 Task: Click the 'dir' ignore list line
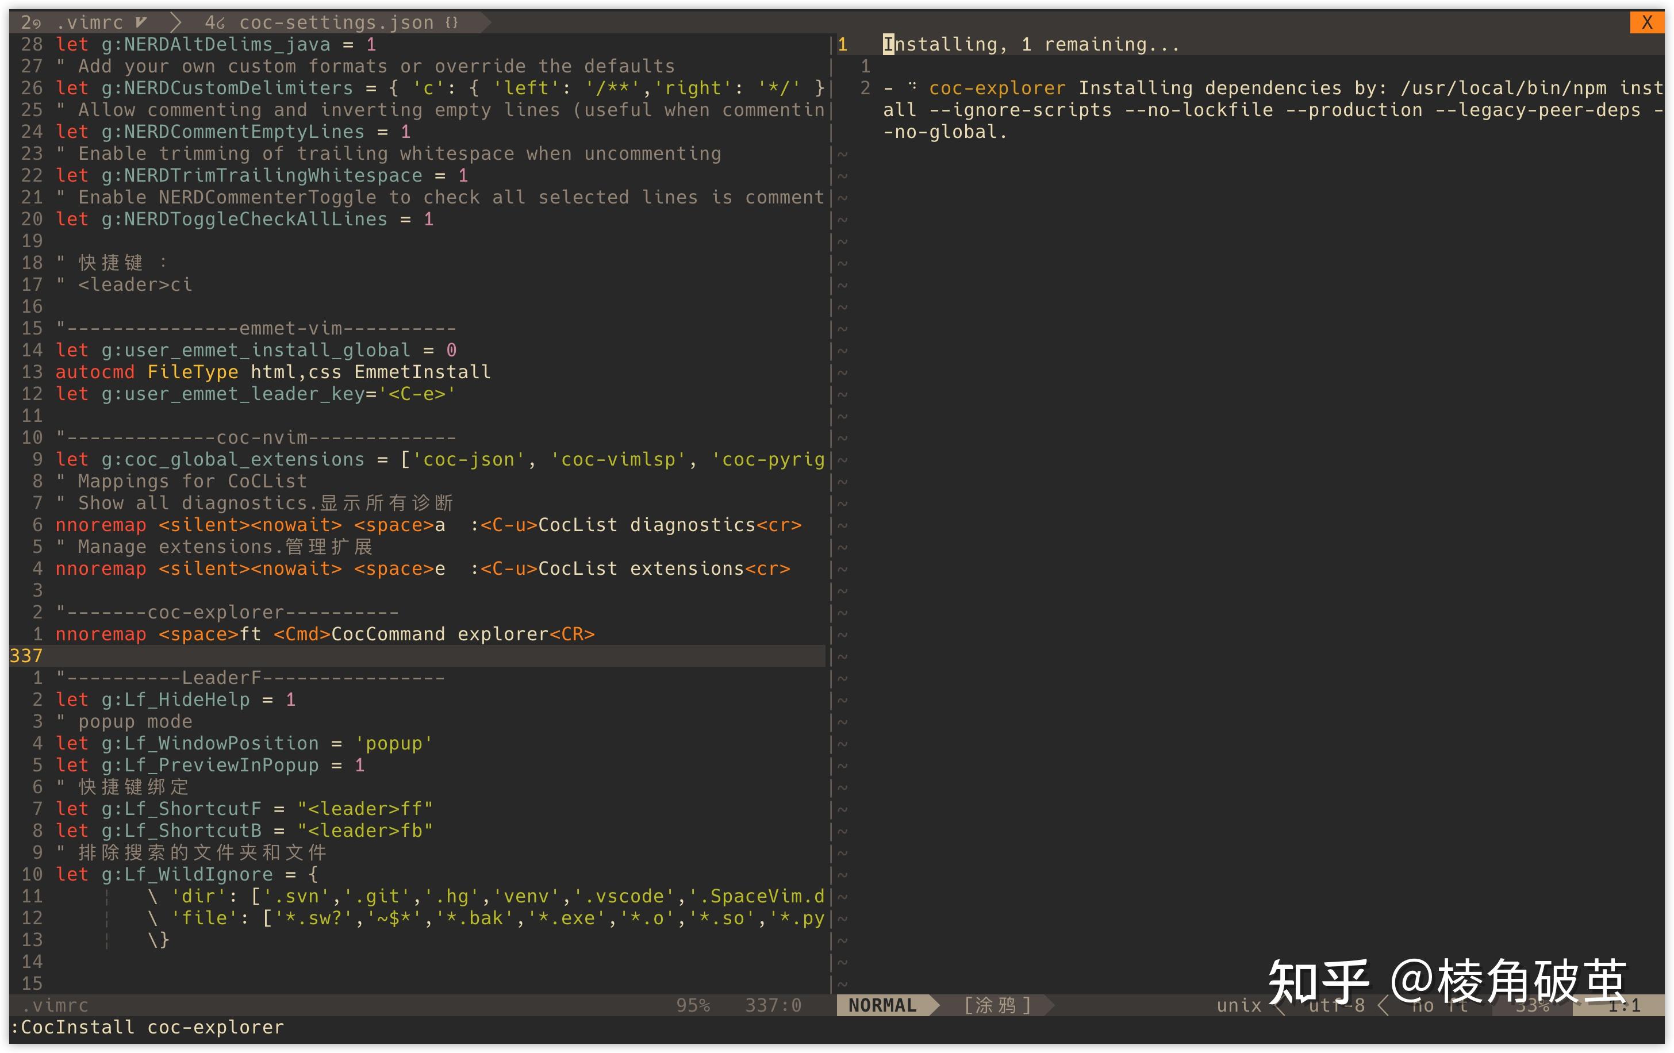pyautogui.click(x=486, y=897)
